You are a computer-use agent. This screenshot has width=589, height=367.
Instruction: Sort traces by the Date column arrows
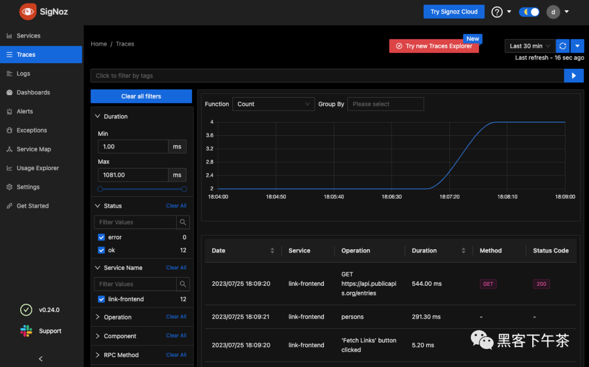pos(272,251)
